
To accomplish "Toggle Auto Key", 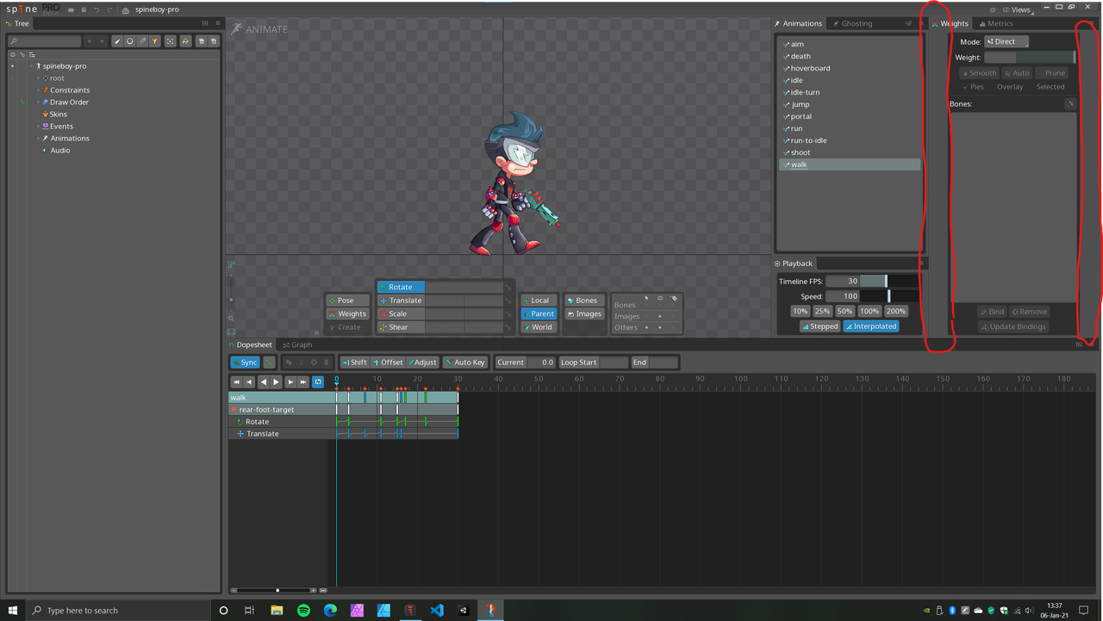I will tap(465, 363).
